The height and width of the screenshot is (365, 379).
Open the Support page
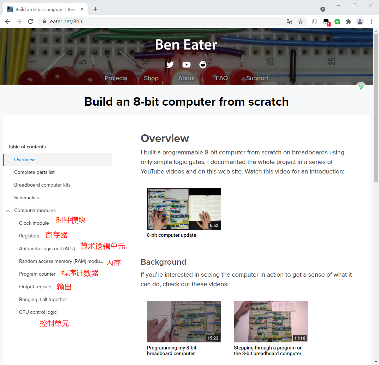[x=257, y=78]
